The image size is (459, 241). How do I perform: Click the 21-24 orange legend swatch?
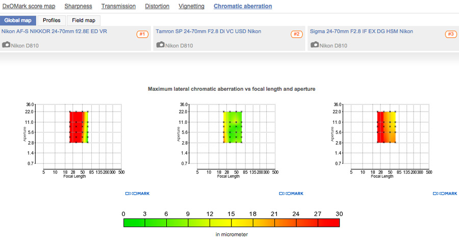[x=286, y=223]
